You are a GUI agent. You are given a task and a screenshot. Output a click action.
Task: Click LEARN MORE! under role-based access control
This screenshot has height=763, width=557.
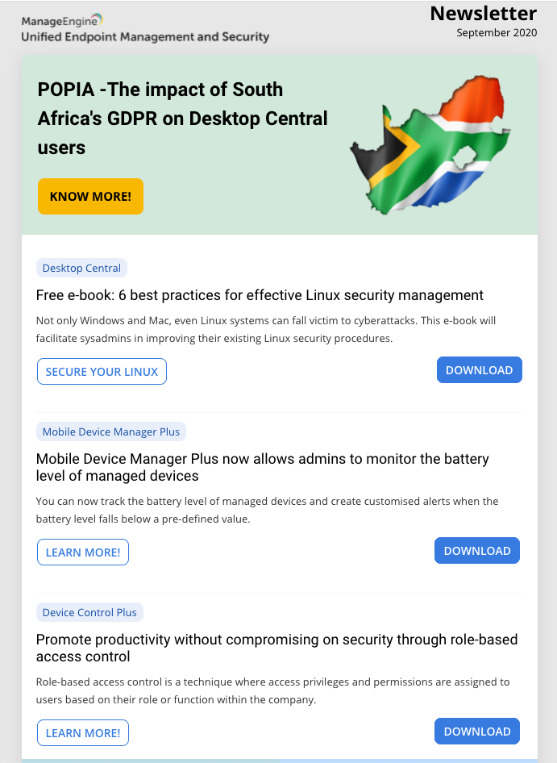[83, 733]
